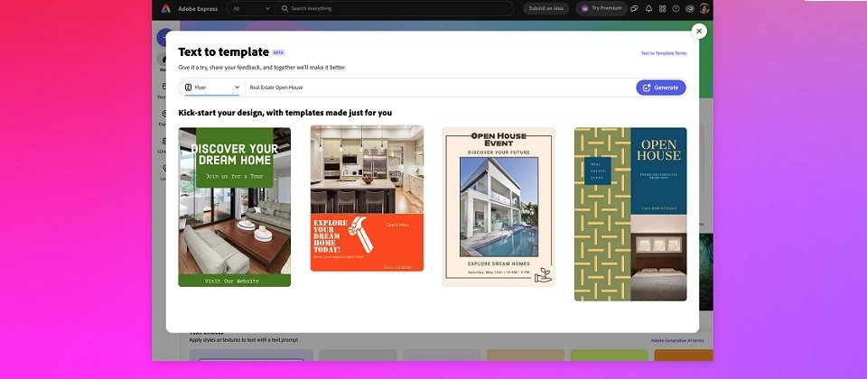Select the blue "Open House" patterned template
The image size is (867, 379).
click(630, 215)
